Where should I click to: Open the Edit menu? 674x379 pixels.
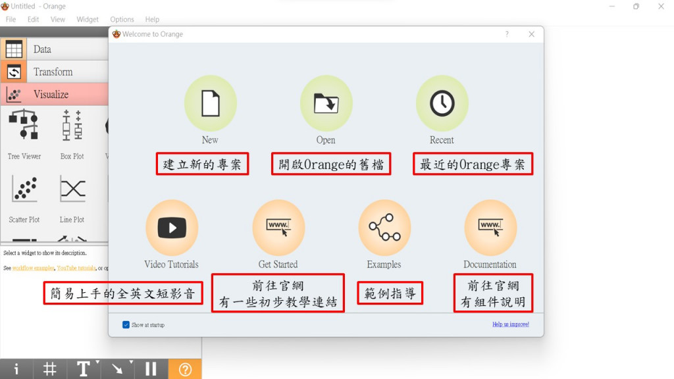(x=33, y=19)
